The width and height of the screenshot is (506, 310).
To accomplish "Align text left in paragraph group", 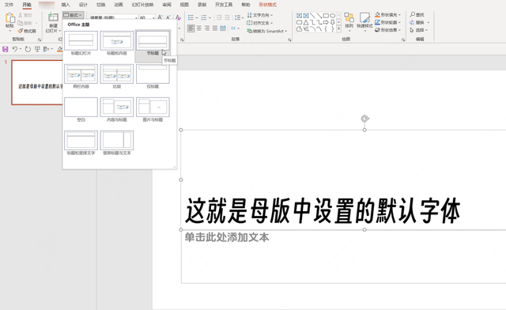I will pyautogui.click(x=191, y=28).
